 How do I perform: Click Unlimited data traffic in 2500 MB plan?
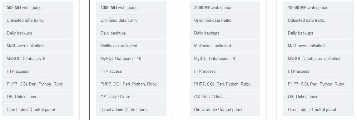pos(225,21)
